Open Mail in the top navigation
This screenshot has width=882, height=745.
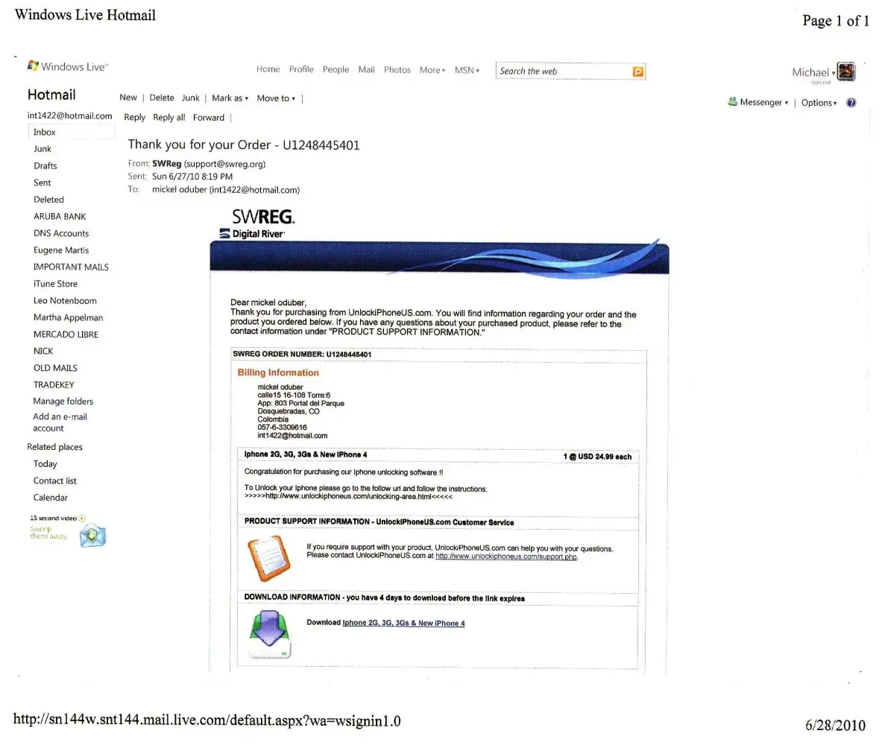point(366,69)
